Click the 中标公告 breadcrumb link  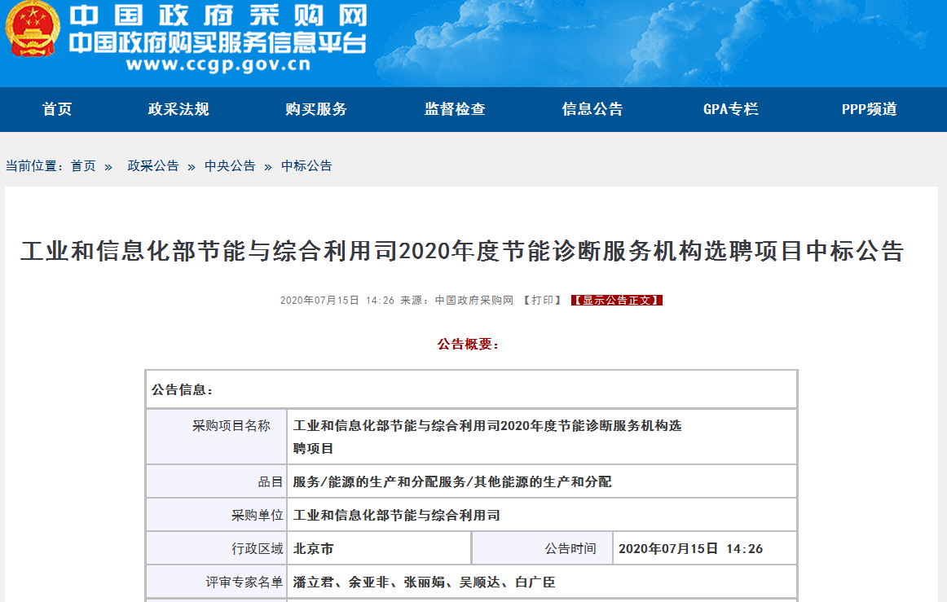306,166
